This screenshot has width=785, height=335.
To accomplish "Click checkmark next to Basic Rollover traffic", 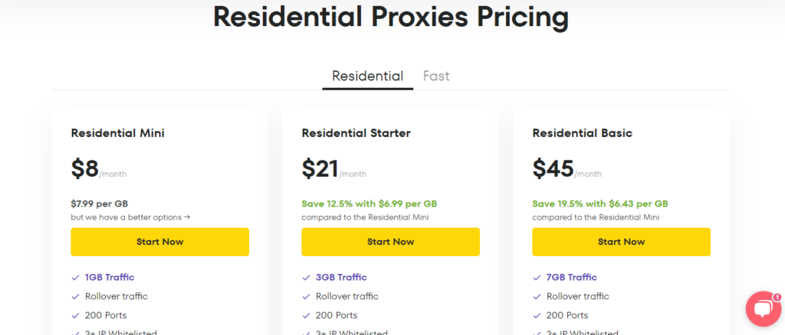I will click(x=537, y=296).
